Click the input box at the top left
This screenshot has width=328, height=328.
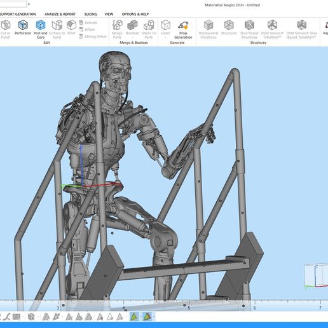pos(13,4)
